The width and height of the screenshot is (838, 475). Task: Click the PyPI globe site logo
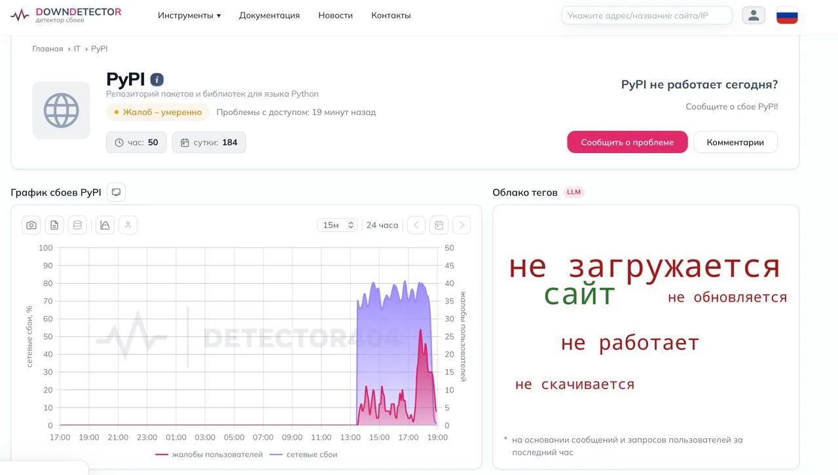[62, 110]
